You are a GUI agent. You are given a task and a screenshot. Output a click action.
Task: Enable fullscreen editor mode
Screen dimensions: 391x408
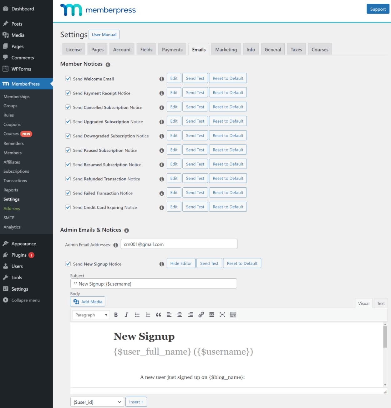click(222, 315)
